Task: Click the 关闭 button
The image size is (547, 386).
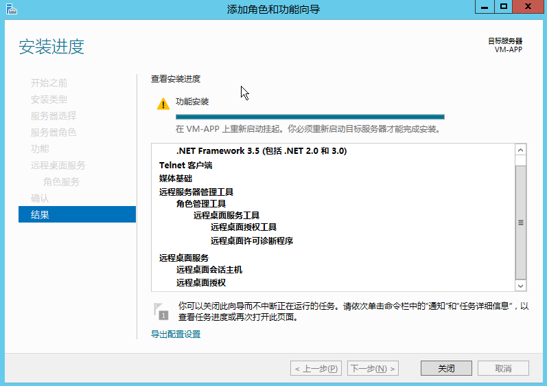Action: [x=446, y=368]
